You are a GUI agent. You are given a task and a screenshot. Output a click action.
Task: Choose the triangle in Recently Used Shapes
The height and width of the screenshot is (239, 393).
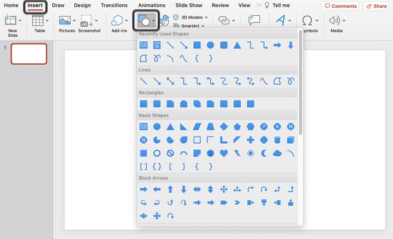click(x=237, y=45)
